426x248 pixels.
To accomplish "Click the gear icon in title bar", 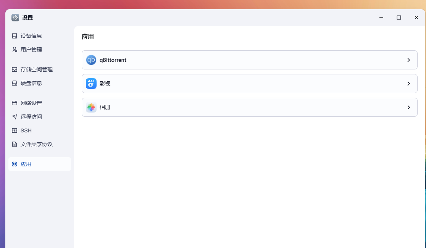I will pos(15,18).
